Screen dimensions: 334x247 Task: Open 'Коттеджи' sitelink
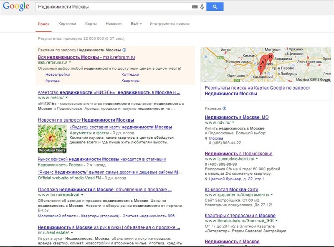pyautogui.click(x=130, y=74)
